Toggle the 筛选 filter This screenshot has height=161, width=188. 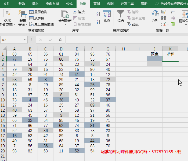pos(120,16)
